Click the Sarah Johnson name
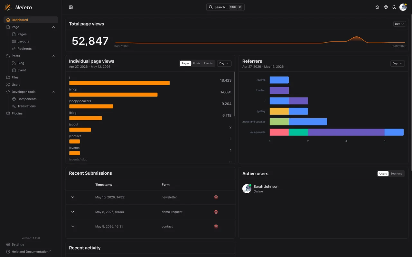The width and height of the screenshot is (412, 257). click(x=266, y=186)
